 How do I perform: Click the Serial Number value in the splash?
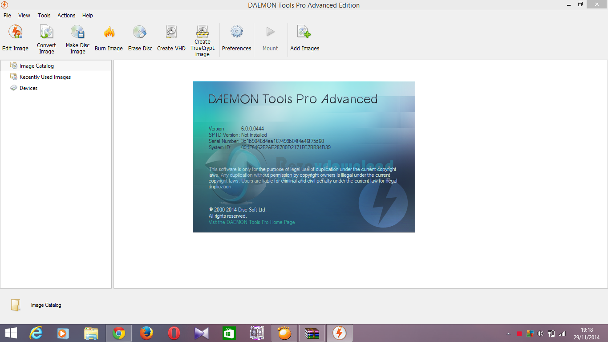click(283, 141)
